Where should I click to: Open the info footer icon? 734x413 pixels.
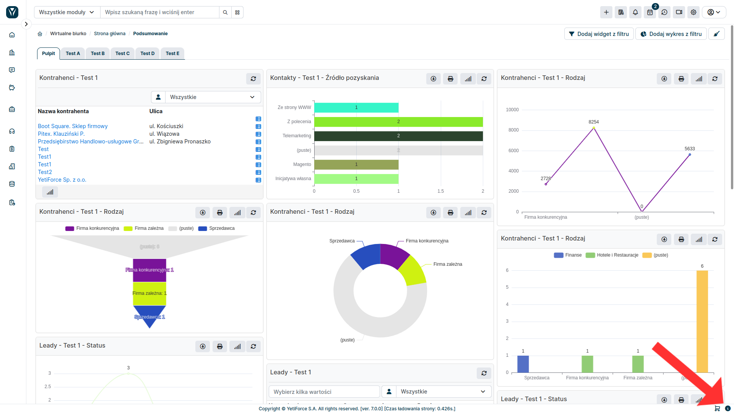(728, 408)
